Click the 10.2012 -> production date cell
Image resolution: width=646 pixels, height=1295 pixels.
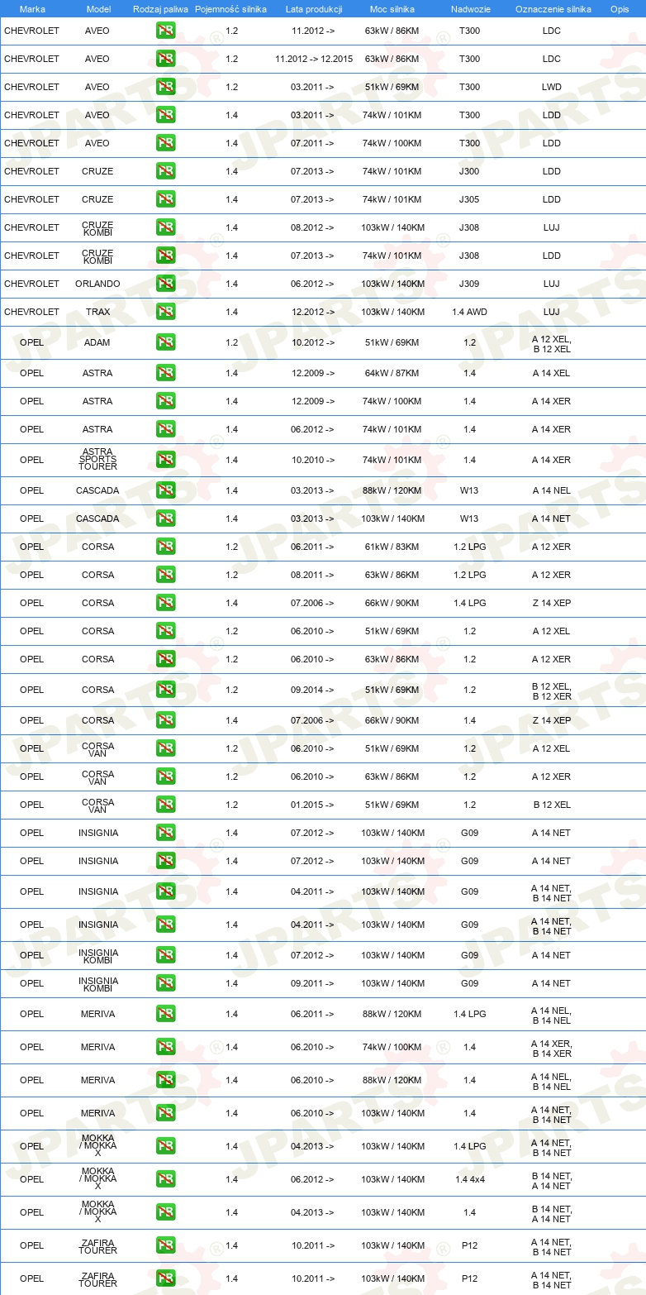pyautogui.click(x=313, y=342)
